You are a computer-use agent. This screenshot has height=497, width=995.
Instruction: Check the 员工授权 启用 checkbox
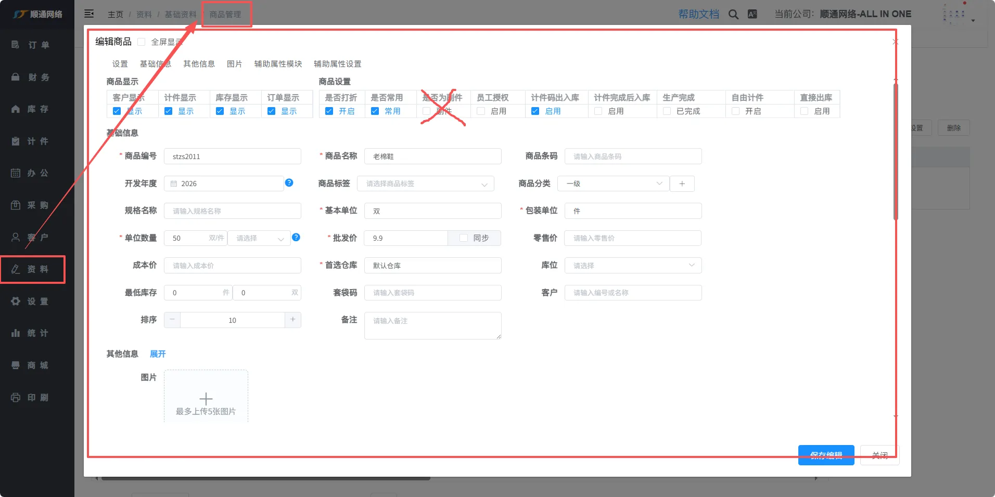click(481, 111)
